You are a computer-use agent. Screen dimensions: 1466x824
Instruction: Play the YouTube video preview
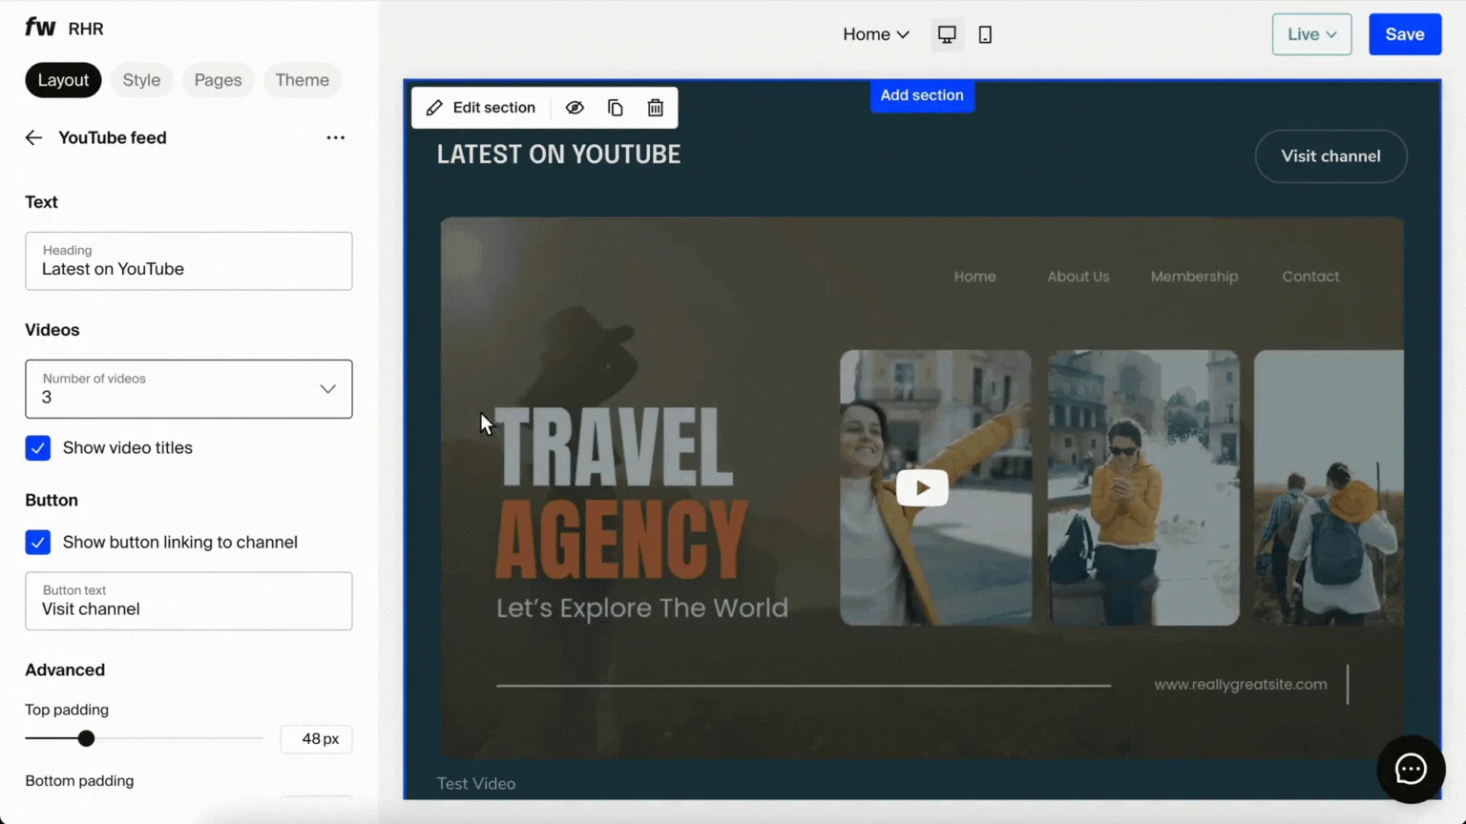922,487
